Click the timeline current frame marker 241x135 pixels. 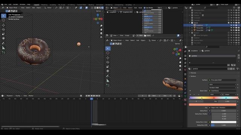point(92,99)
